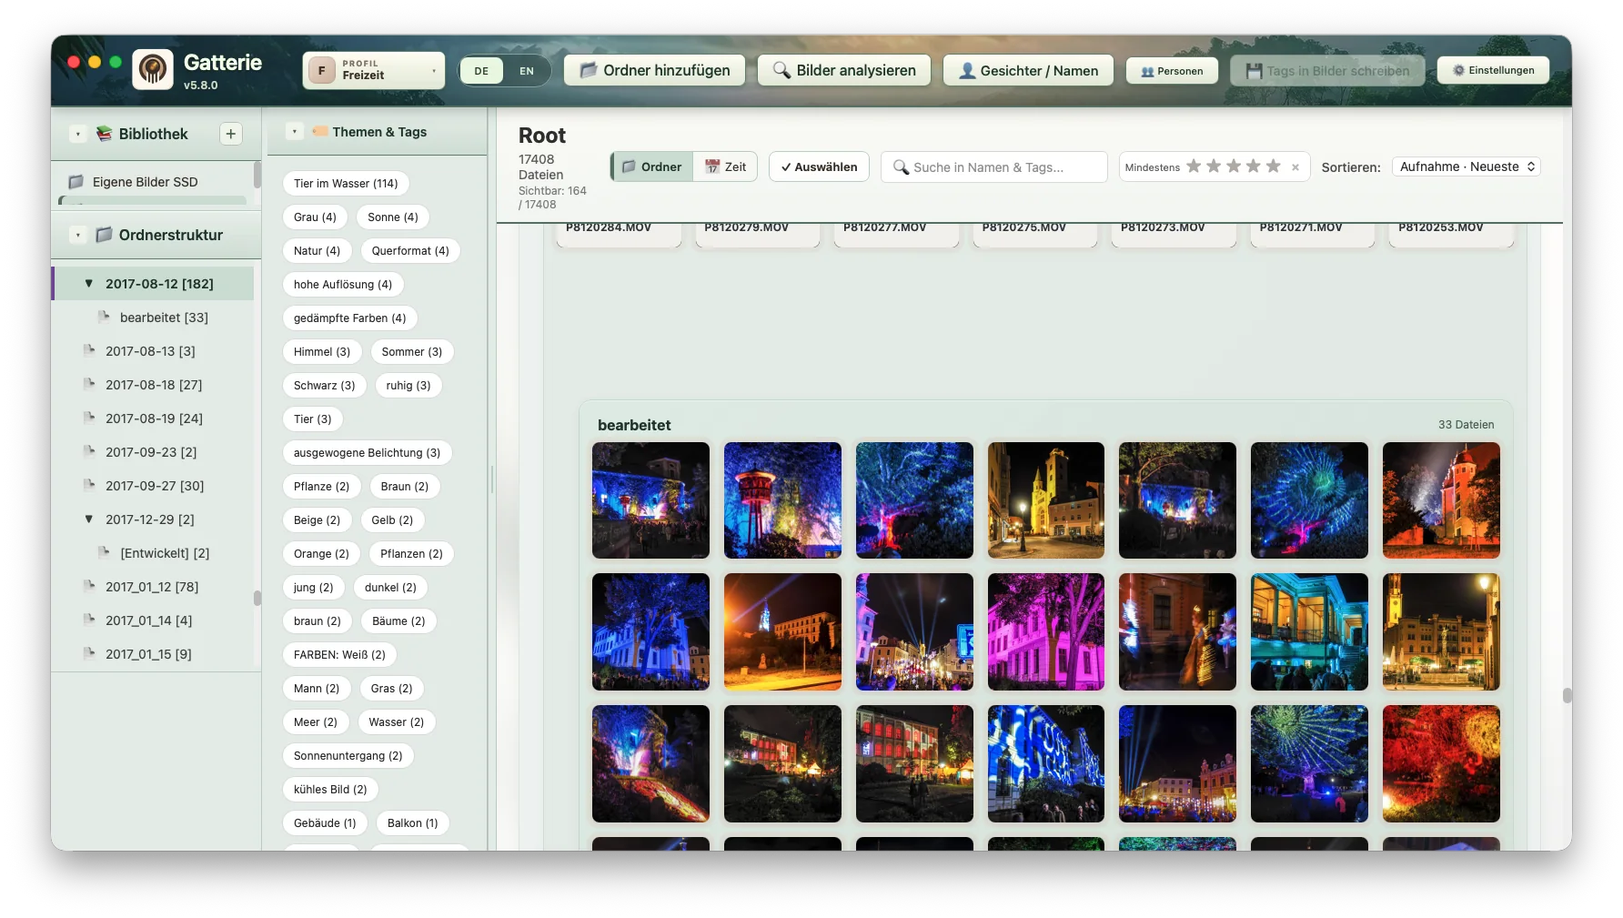The height and width of the screenshot is (918, 1623).
Task: Filter by tag ausgewogene Belichtung (3)
Action: (x=368, y=452)
